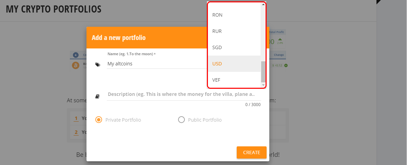Image resolution: width=407 pixels, height=165 pixels.
Task: Click the currency list scrollbar thumb
Action: 263,71
